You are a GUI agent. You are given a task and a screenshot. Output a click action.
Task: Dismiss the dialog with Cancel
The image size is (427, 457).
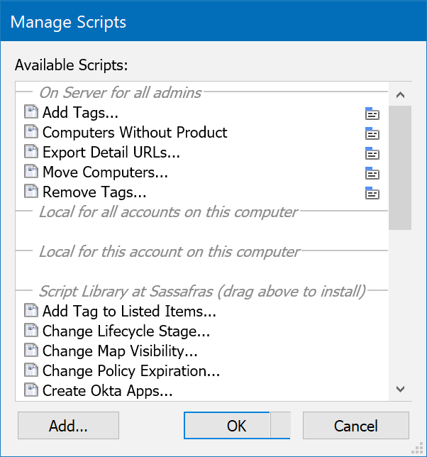click(x=356, y=426)
